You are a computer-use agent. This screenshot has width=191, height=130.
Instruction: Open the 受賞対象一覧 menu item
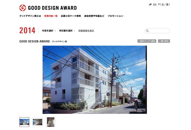click(x=51, y=16)
